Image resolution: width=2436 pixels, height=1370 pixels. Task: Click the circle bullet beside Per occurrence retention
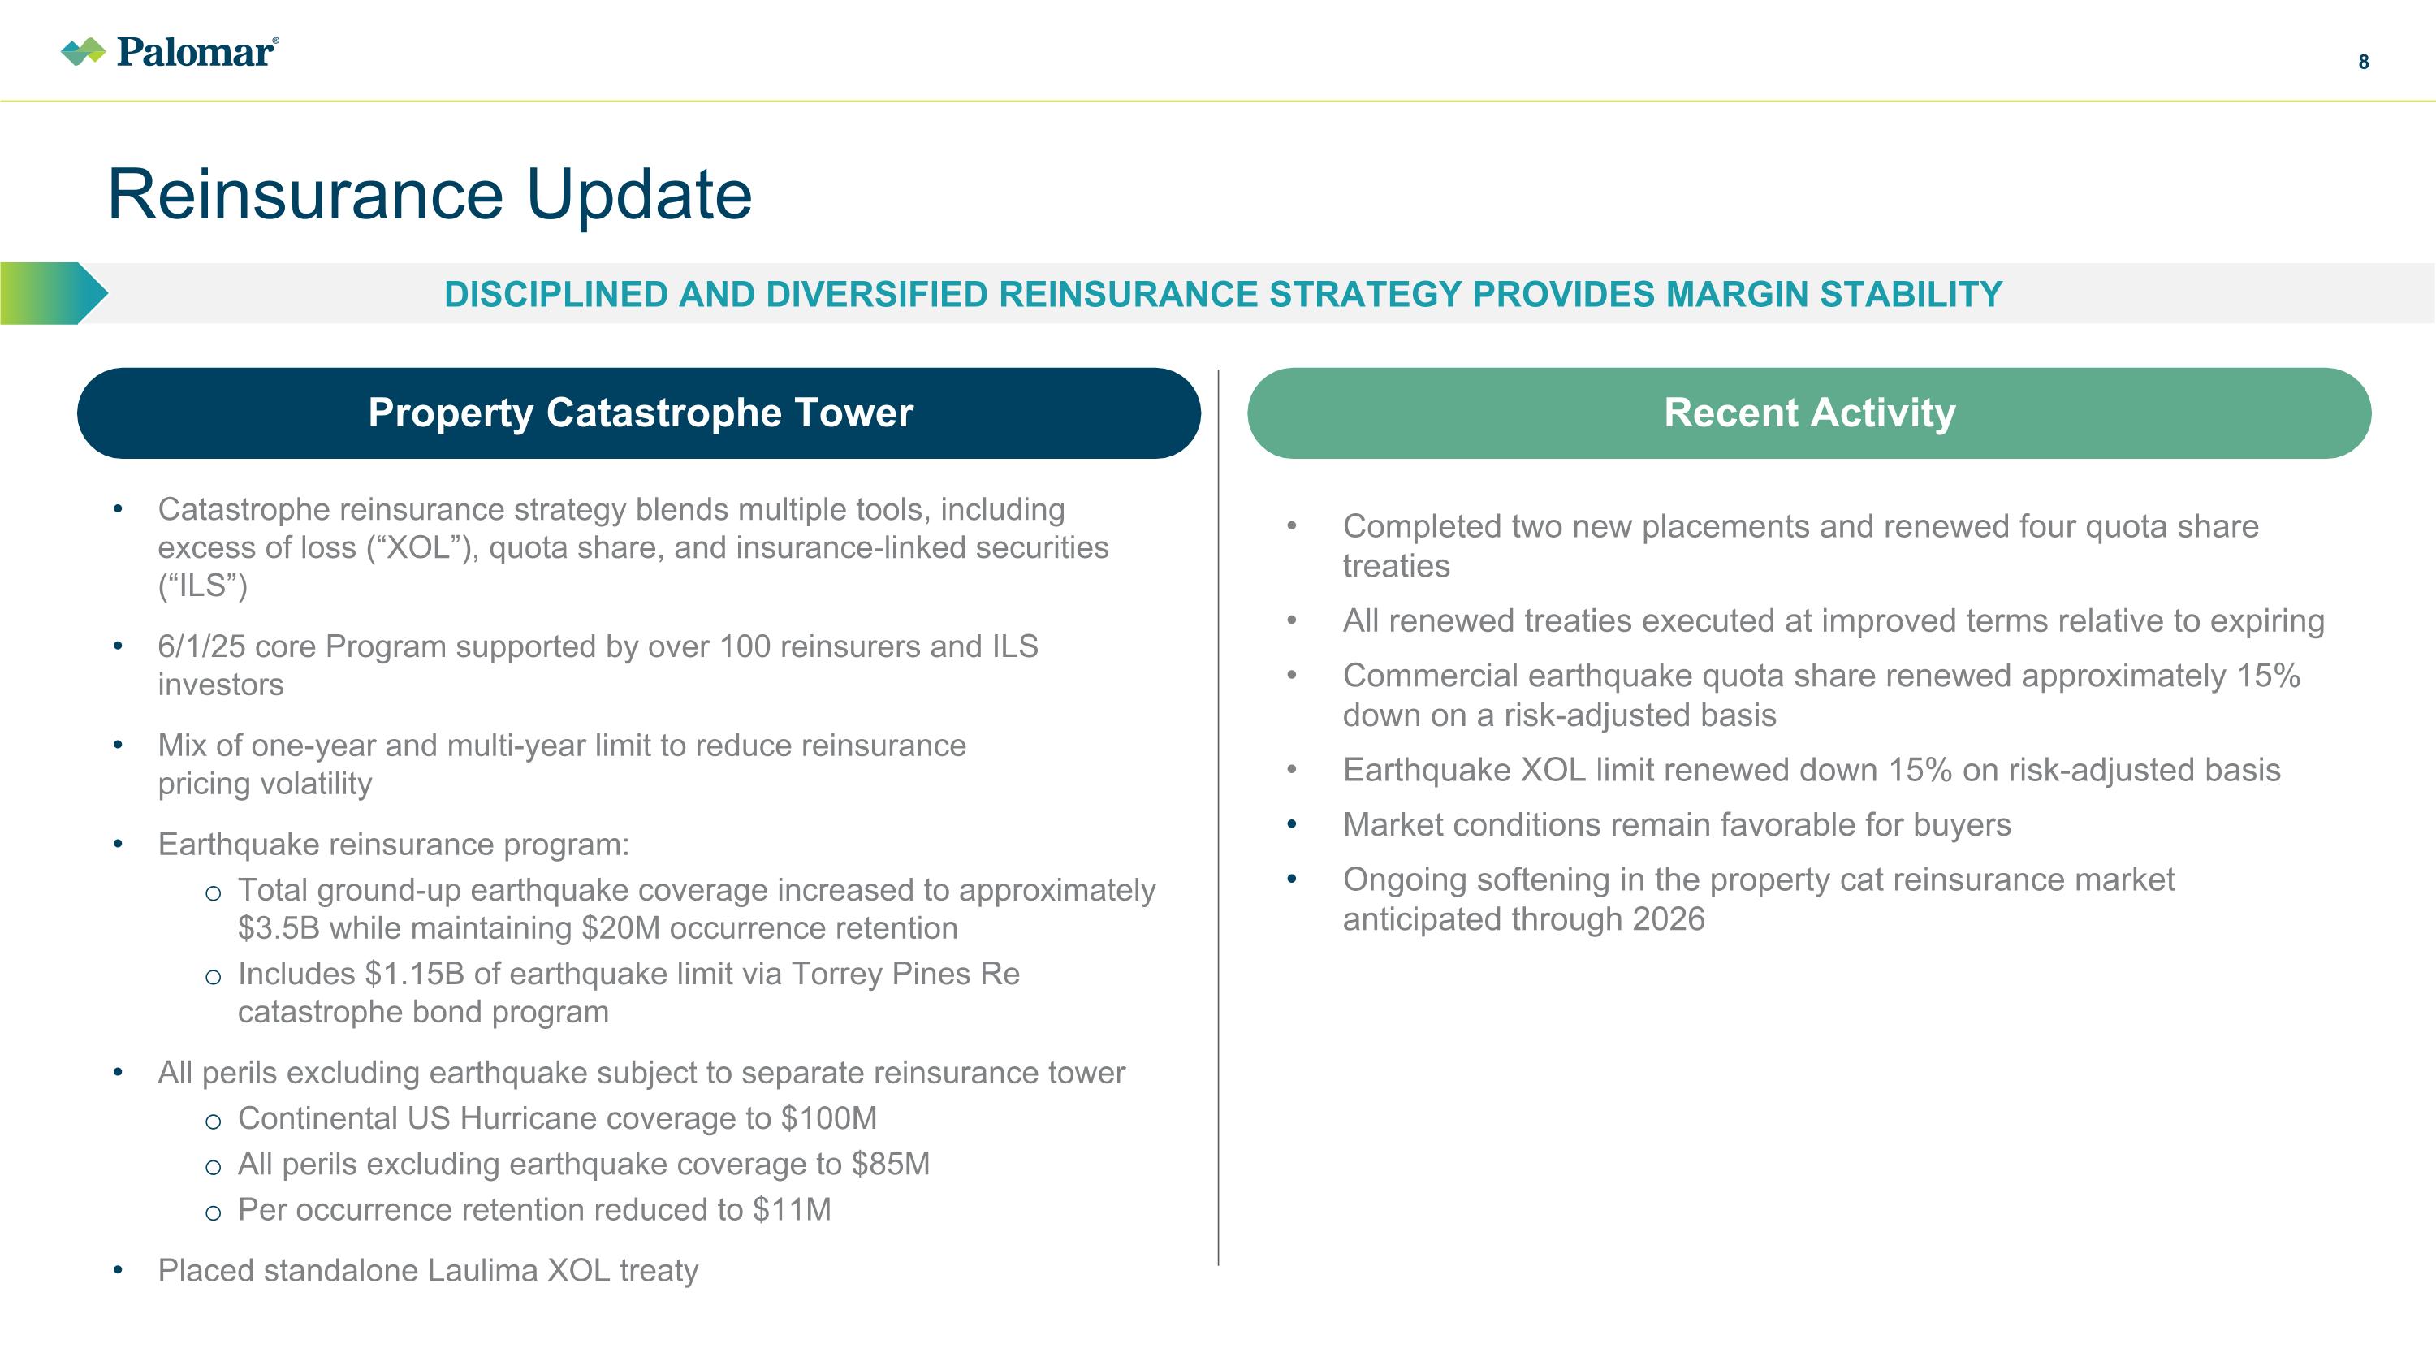tap(214, 1213)
